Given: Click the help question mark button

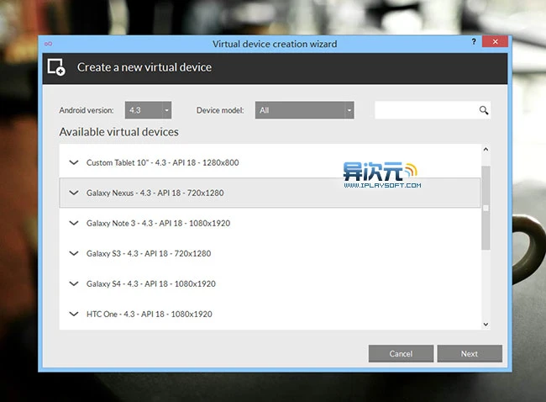Looking at the screenshot, I should (475, 41).
